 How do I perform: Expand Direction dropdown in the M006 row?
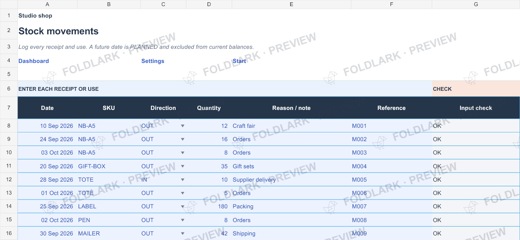[x=182, y=193]
